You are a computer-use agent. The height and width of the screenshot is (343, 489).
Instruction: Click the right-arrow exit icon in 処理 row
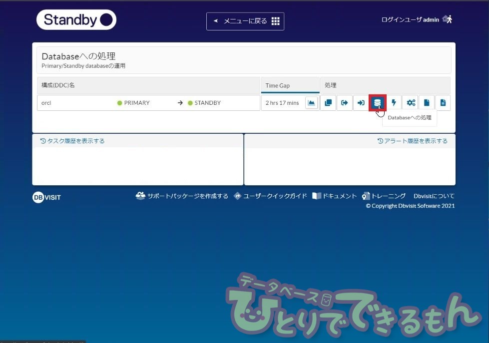(344, 103)
